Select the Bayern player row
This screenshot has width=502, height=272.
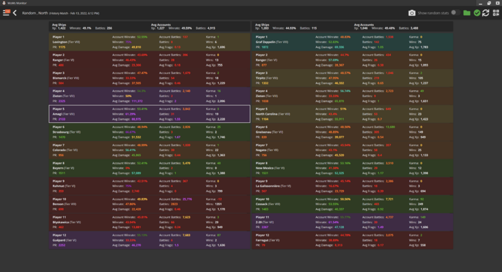[149, 168]
